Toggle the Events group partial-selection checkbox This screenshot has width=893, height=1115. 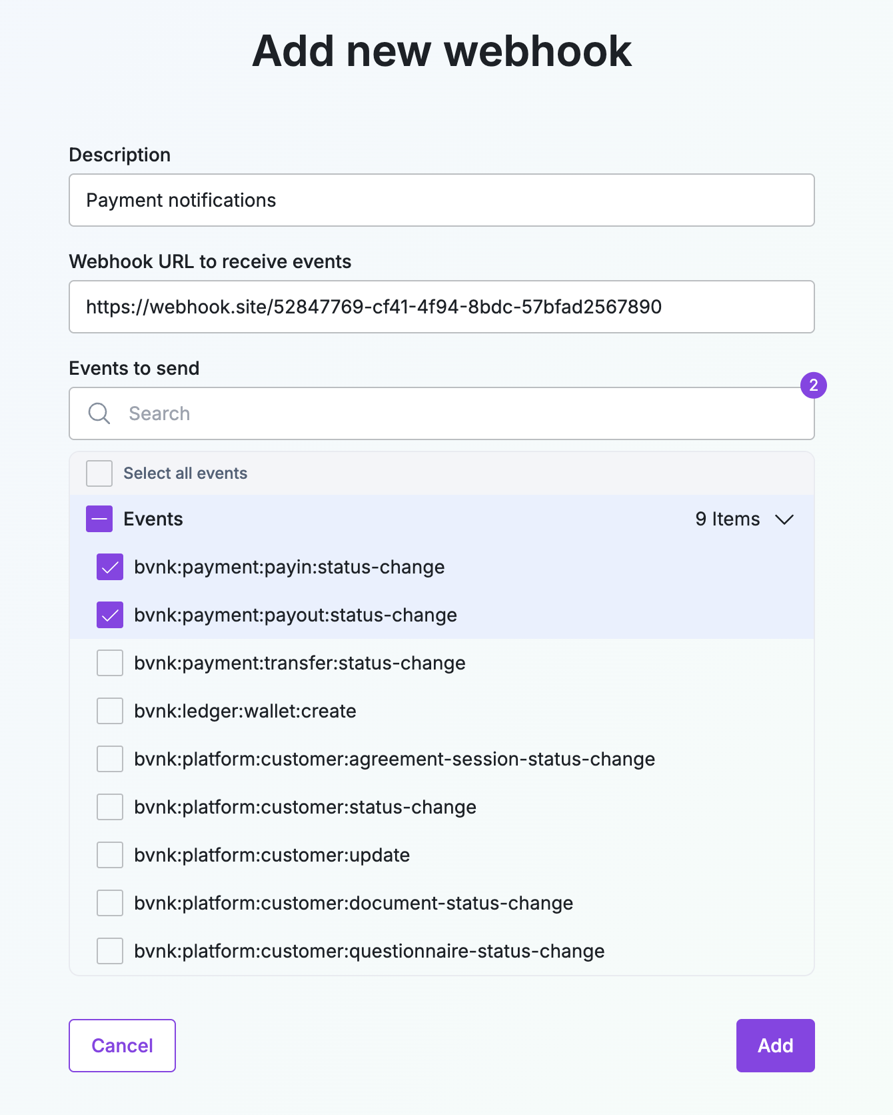tap(99, 519)
